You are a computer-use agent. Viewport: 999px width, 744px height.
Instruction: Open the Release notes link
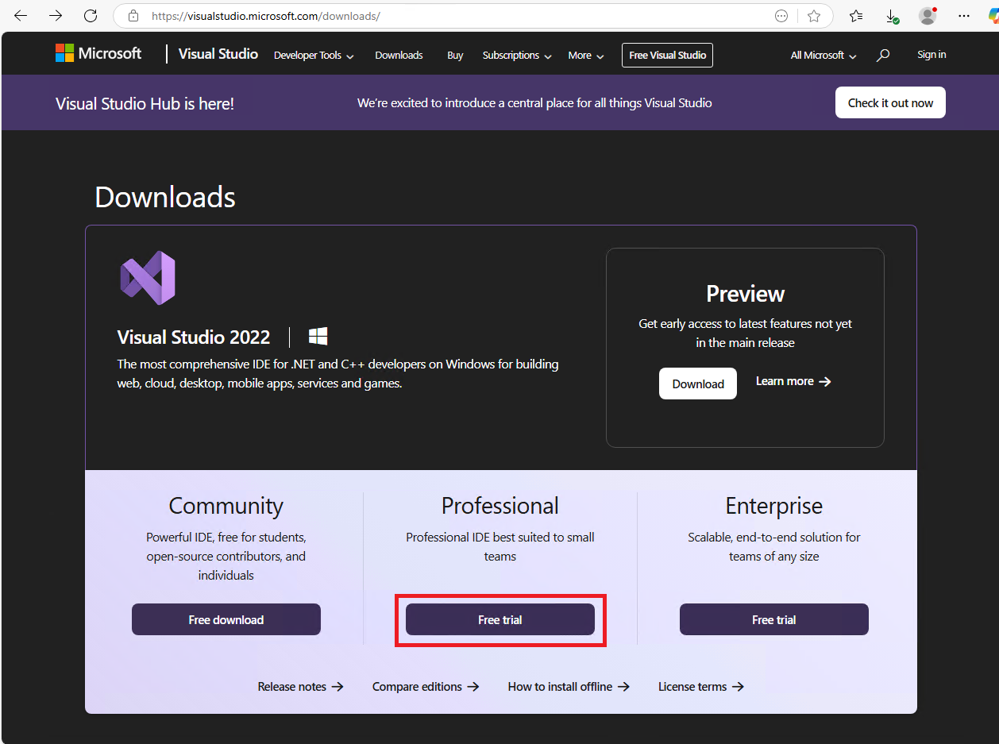coord(300,687)
